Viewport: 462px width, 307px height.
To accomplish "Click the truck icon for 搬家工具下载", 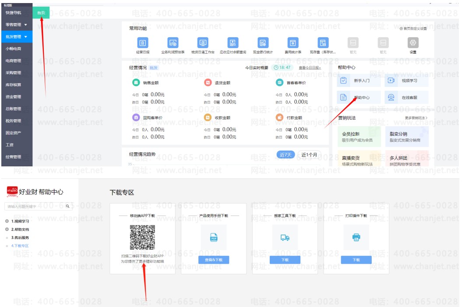I will (x=285, y=238).
